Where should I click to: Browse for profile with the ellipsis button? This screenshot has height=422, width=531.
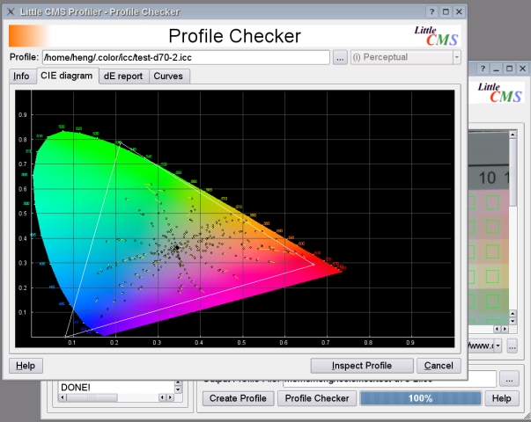tap(340, 57)
